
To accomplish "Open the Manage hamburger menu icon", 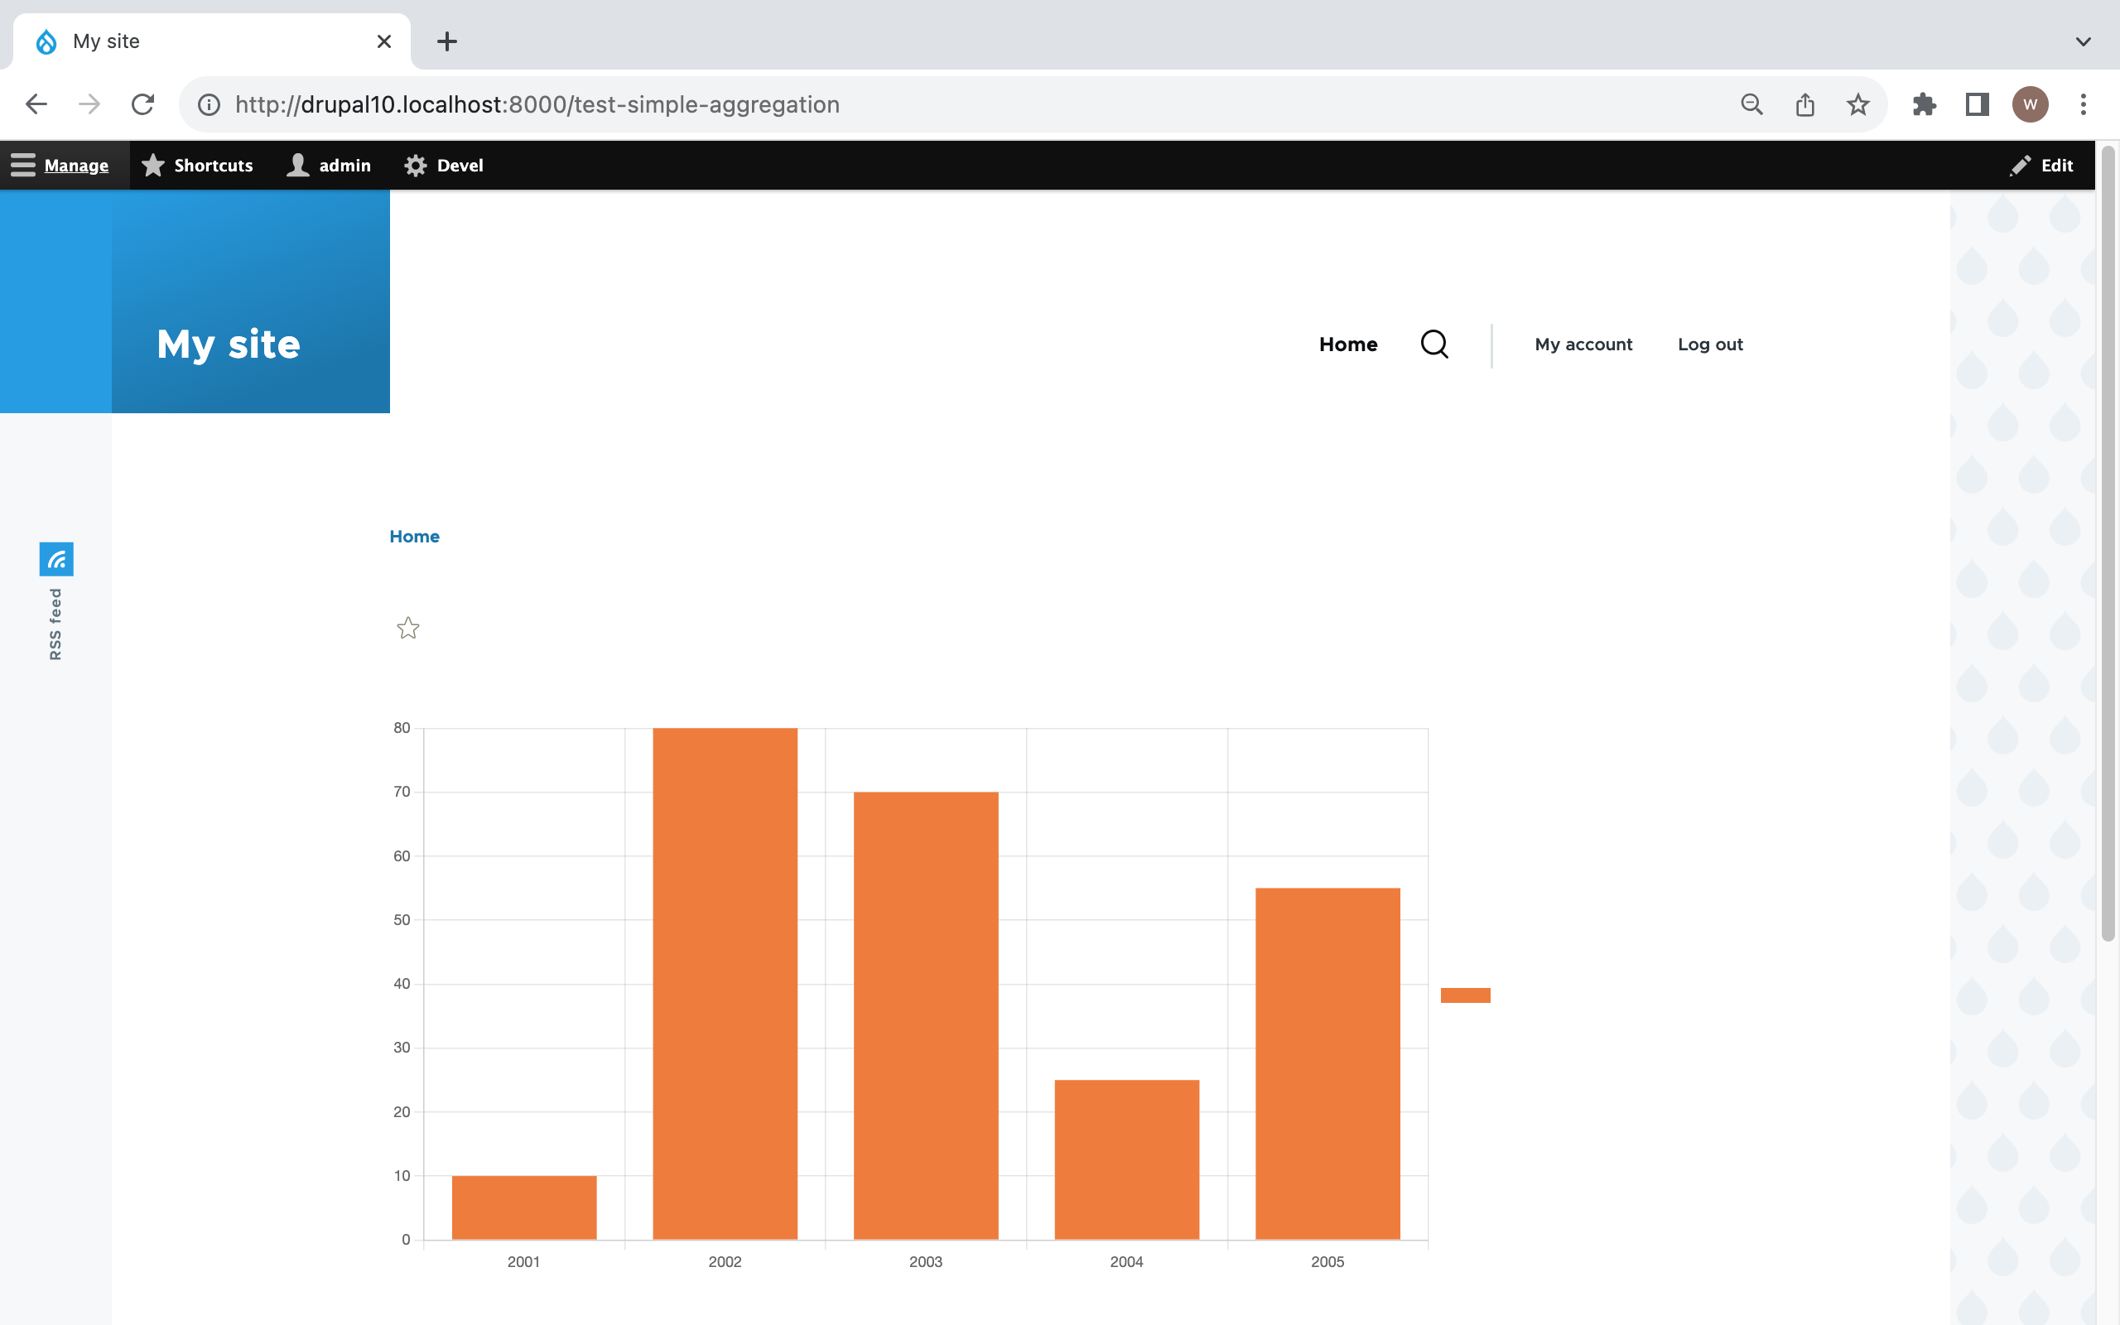I will (22, 165).
